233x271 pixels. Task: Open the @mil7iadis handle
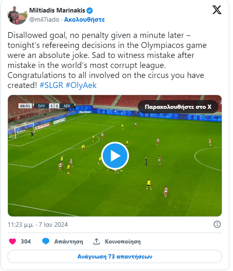45,20
